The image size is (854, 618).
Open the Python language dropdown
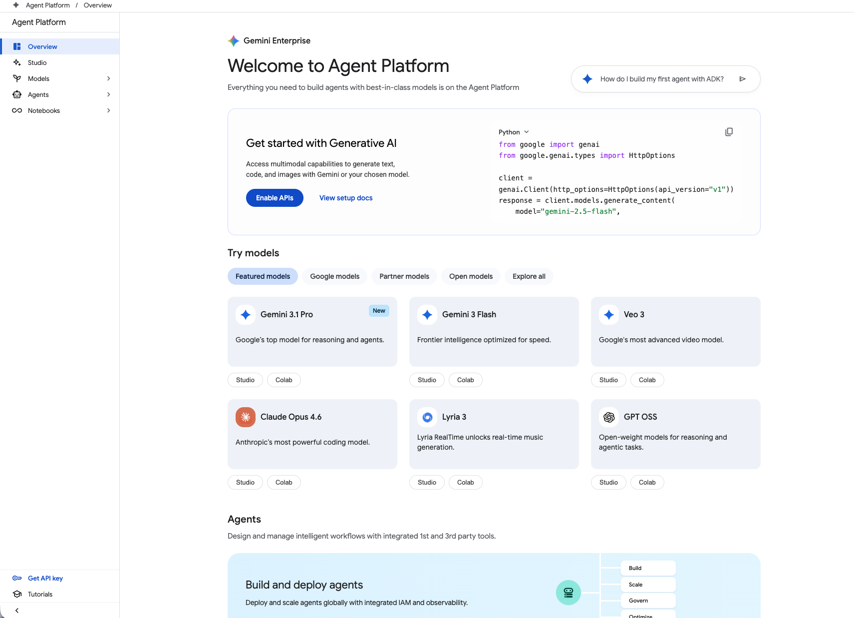513,131
